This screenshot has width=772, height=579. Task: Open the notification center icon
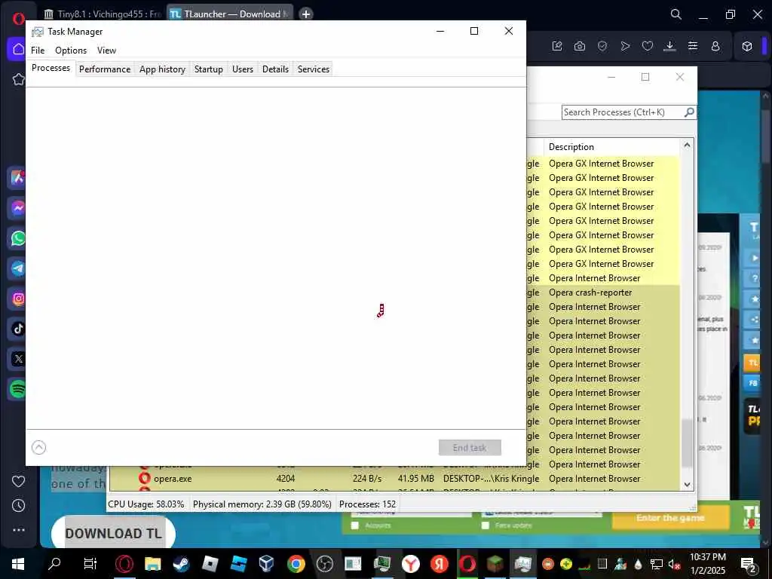tap(749, 564)
